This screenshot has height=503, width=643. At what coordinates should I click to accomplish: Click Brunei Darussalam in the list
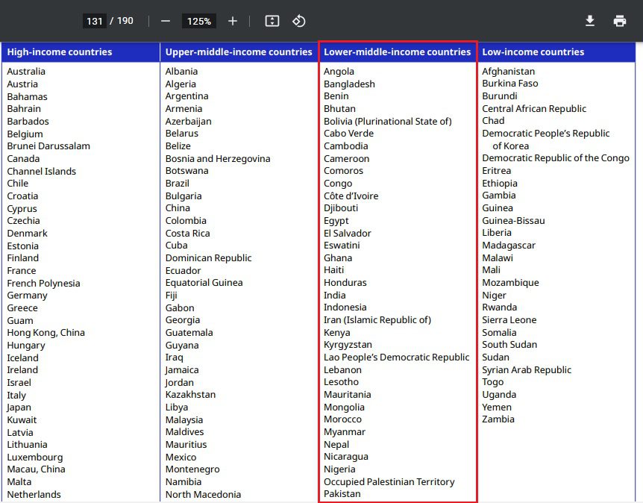(48, 146)
